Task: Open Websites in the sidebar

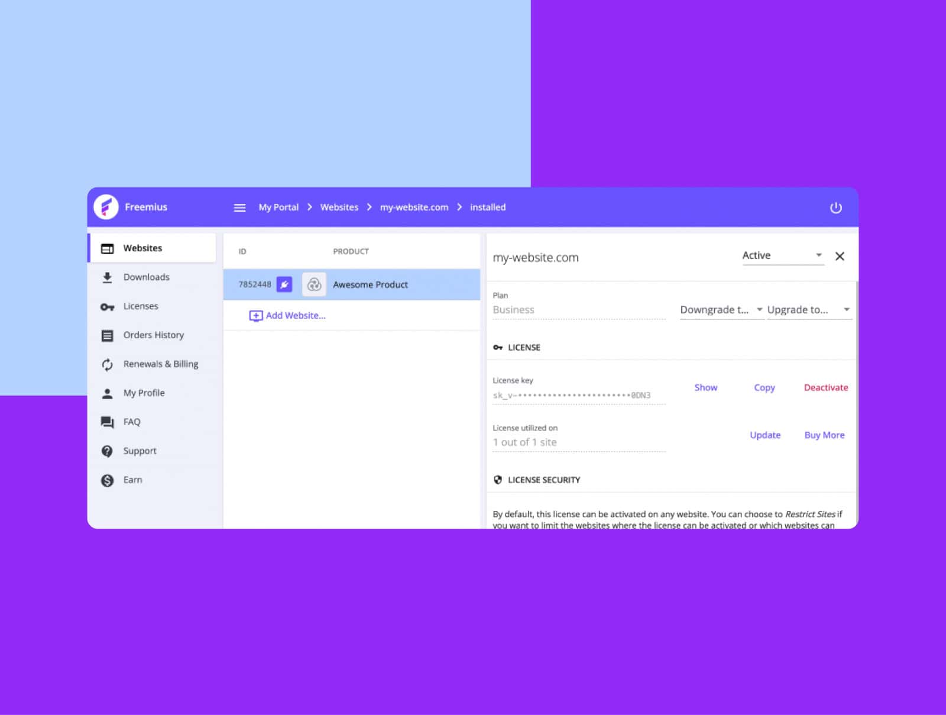Action: pos(153,248)
